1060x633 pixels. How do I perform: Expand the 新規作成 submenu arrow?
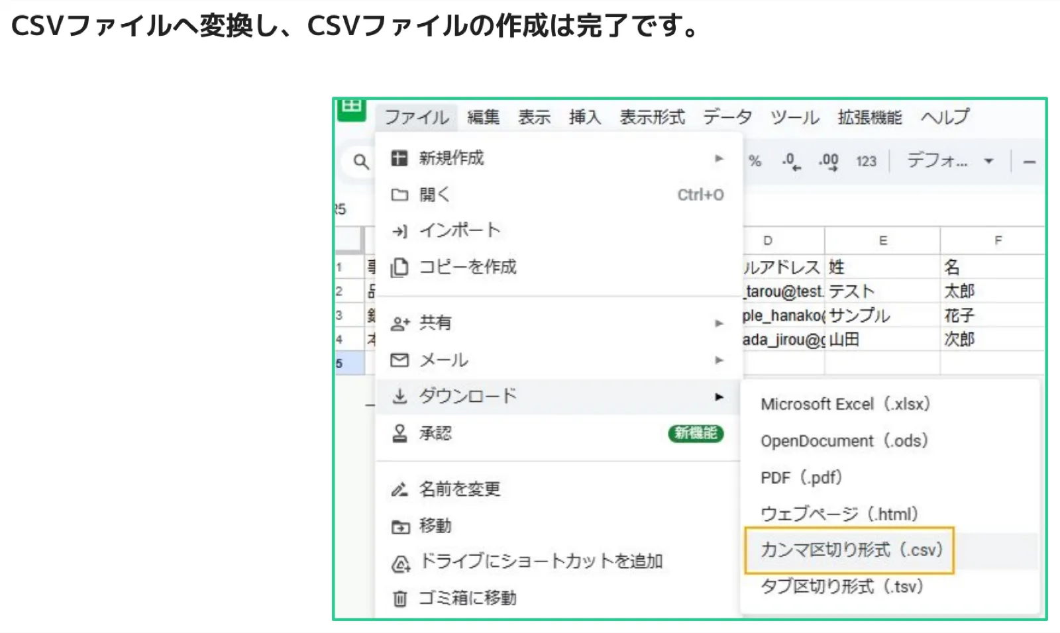pos(719,158)
